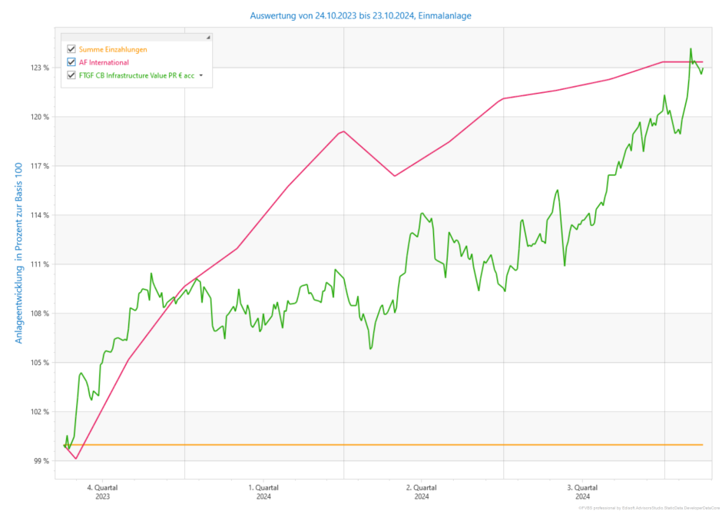Click the legend panel's gray header bar
The width and height of the screenshot is (722, 511).
(x=134, y=37)
